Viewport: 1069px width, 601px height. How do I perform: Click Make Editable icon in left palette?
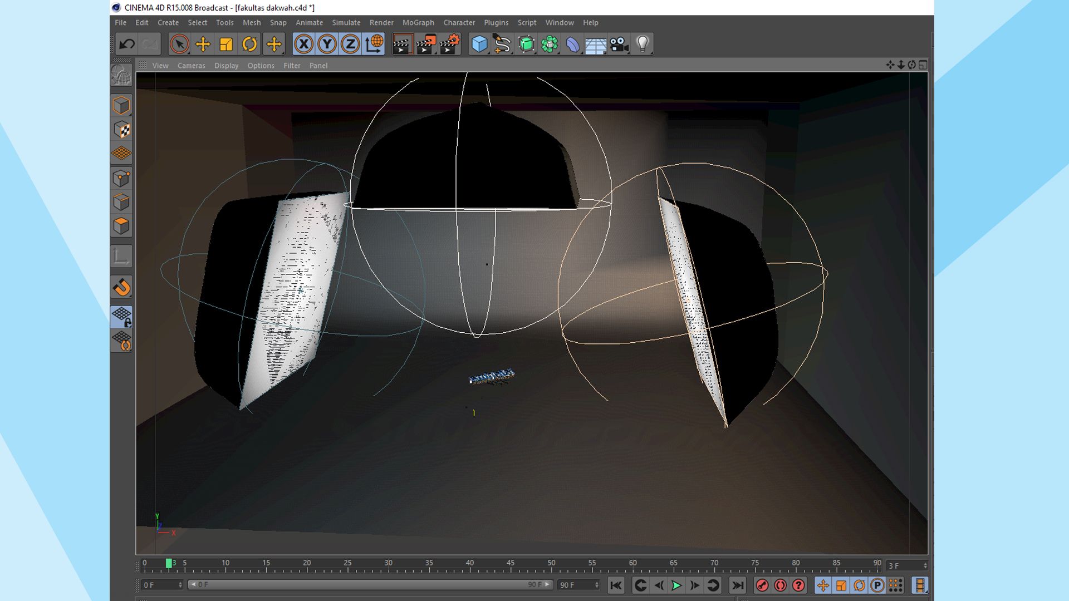pyautogui.click(x=121, y=75)
